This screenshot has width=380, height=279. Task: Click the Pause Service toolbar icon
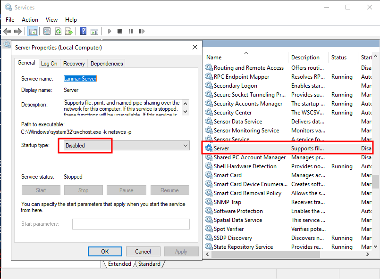[130, 31]
